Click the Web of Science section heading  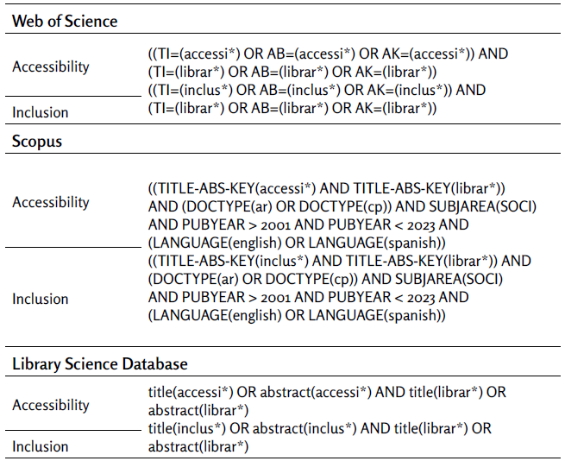(x=65, y=20)
